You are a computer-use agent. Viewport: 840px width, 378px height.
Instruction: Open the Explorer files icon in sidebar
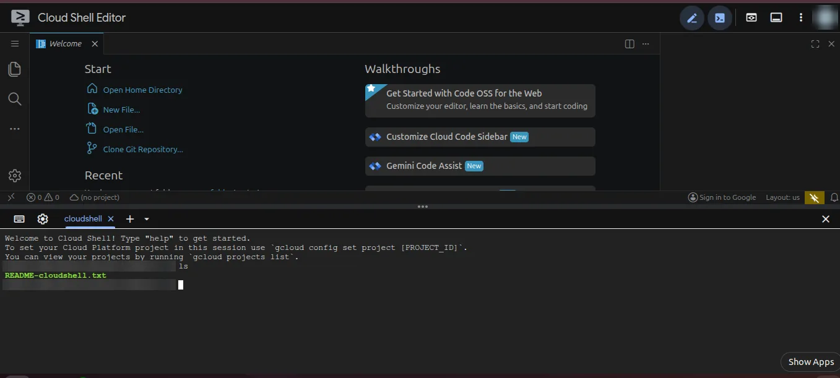pos(15,69)
